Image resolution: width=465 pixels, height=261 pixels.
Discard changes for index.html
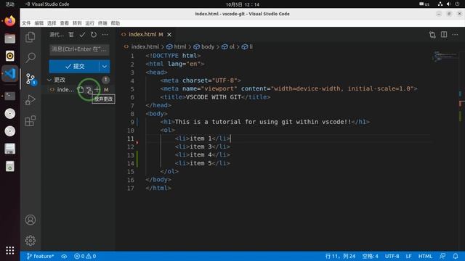coord(89,89)
